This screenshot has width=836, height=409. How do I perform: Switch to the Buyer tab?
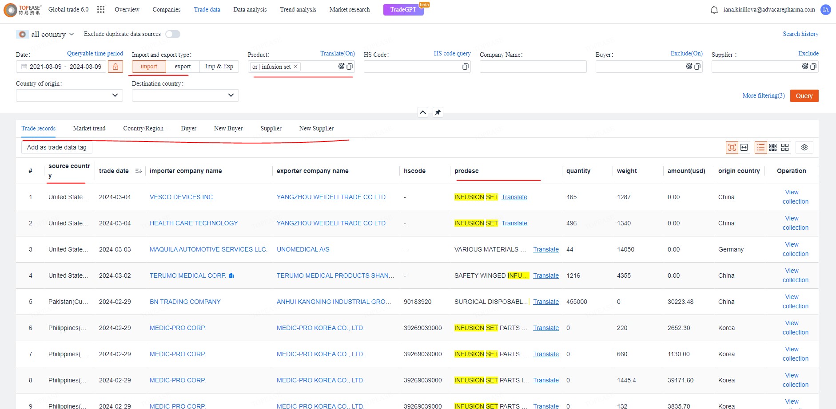(189, 129)
